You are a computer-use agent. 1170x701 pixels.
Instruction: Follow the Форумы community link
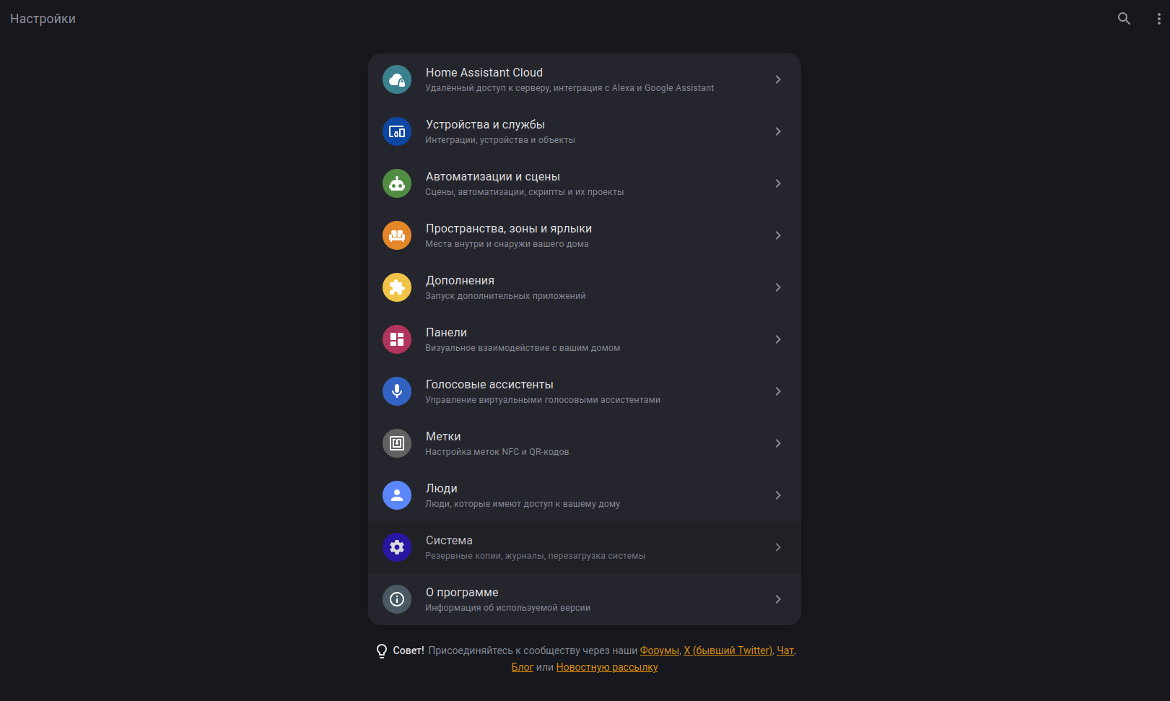click(x=660, y=650)
